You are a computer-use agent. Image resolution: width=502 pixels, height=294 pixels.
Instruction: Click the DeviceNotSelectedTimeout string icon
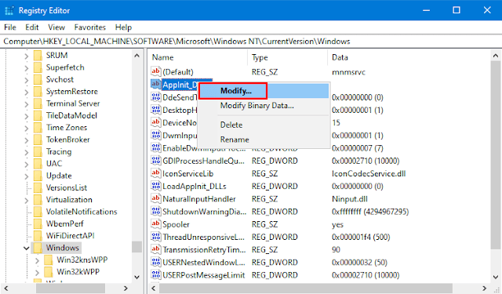pos(156,122)
